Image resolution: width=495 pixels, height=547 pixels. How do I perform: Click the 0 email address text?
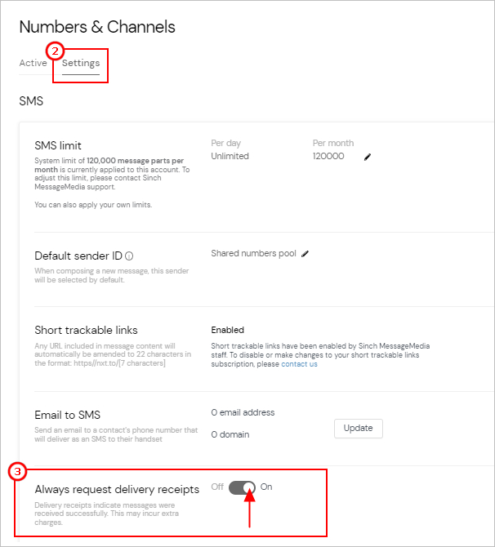[243, 413]
